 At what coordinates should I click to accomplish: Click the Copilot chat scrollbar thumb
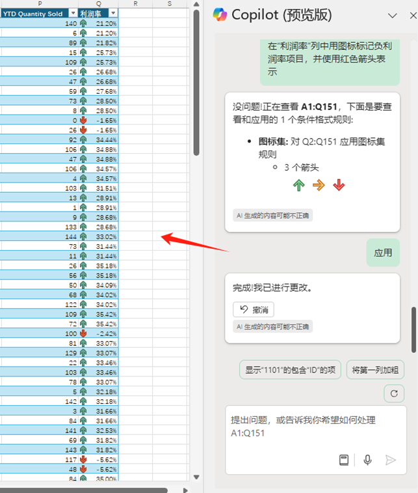414,330
